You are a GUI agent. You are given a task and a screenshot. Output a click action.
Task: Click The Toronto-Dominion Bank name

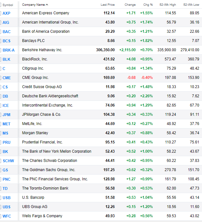(45, 188)
